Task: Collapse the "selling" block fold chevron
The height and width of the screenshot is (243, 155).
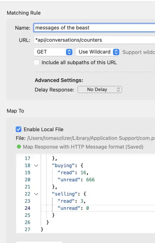Action: point(36,194)
